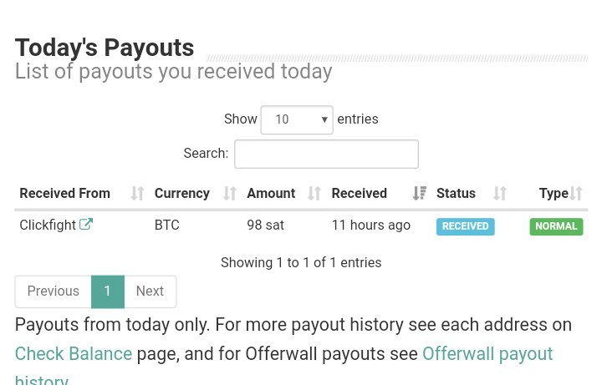Open Offerwall payout history link
Screen dimensions: 602x385
(x=487, y=353)
